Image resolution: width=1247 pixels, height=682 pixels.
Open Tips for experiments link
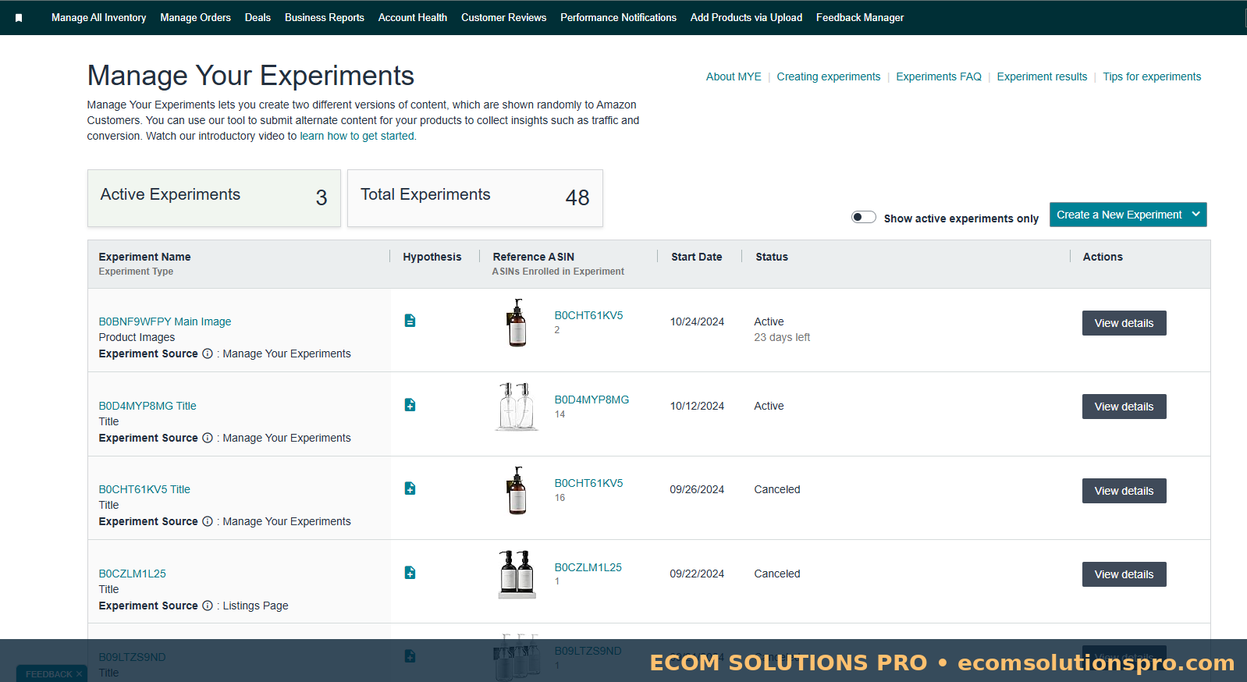(x=1152, y=76)
